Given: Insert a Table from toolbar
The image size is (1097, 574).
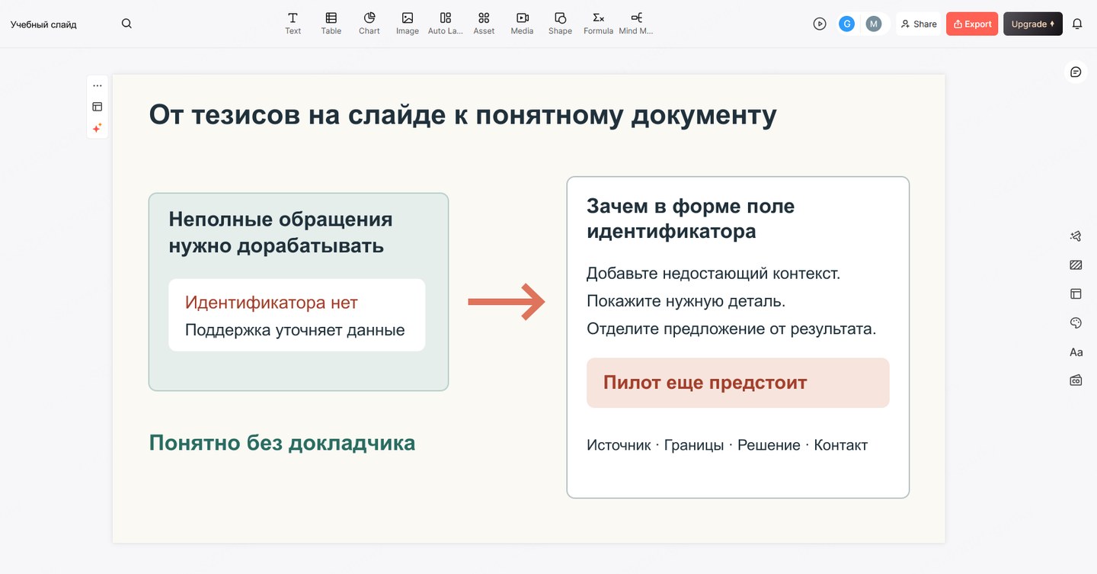Looking at the screenshot, I should tap(331, 24).
